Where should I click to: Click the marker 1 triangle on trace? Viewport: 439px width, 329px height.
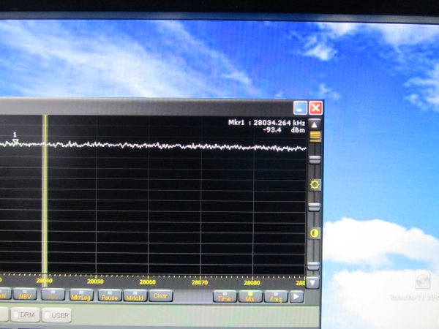[15, 141]
